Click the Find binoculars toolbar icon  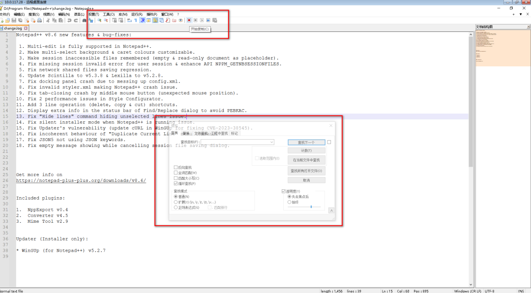click(x=85, y=20)
